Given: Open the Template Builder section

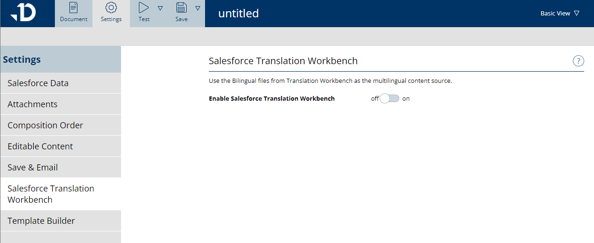Looking at the screenshot, I should tap(41, 221).
